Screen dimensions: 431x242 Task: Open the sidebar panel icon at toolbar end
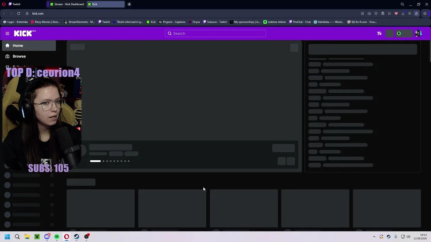click(425, 13)
